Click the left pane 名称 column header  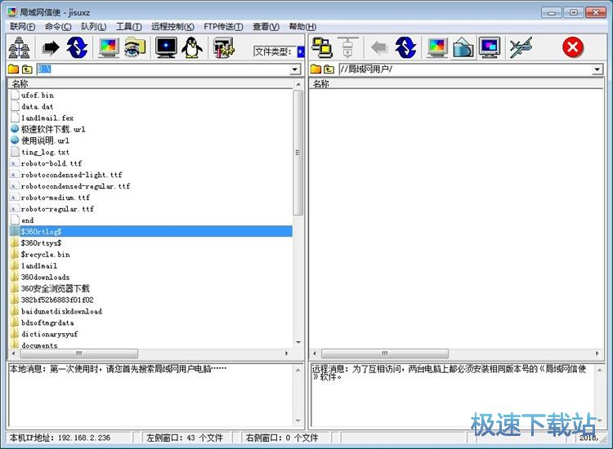click(x=150, y=83)
